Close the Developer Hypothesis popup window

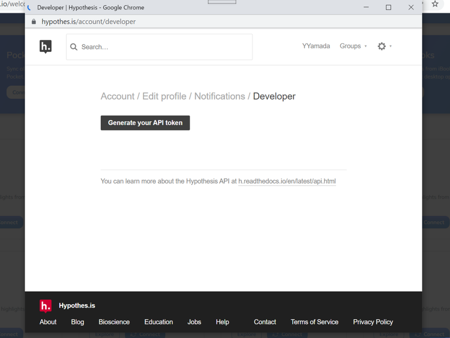pos(411,7)
